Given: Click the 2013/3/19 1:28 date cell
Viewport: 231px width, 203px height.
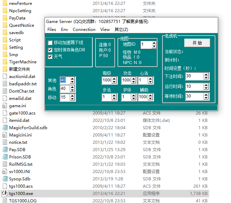Looking at the screenshot, I should [108, 179].
